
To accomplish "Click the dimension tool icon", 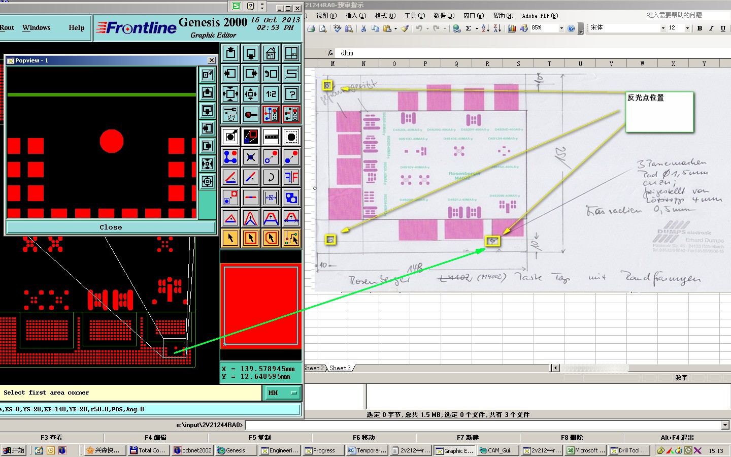I will click(x=271, y=198).
